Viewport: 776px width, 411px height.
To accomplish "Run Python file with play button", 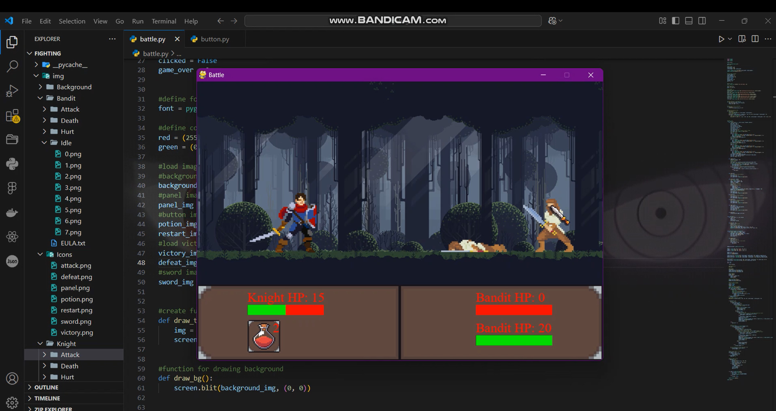I will point(721,39).
